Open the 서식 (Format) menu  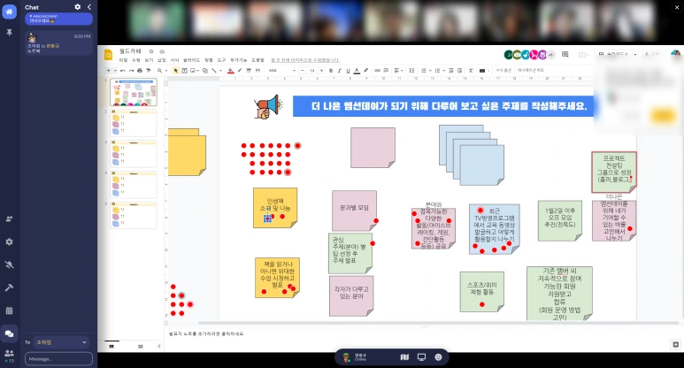(x=174, y=60)
